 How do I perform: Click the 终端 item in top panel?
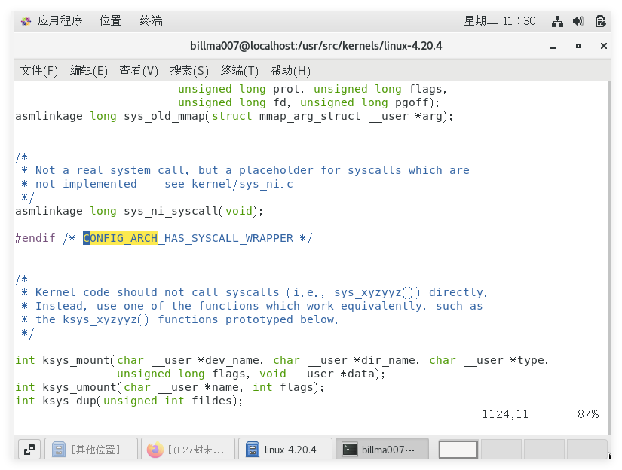tap(151, 21)
